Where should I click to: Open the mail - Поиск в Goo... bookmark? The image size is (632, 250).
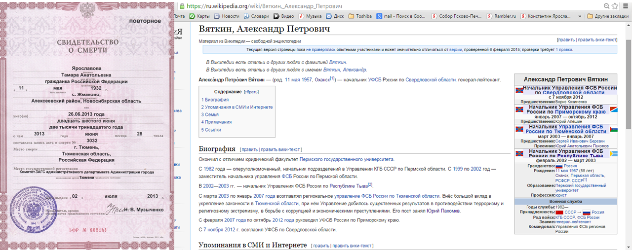[401, 16]
